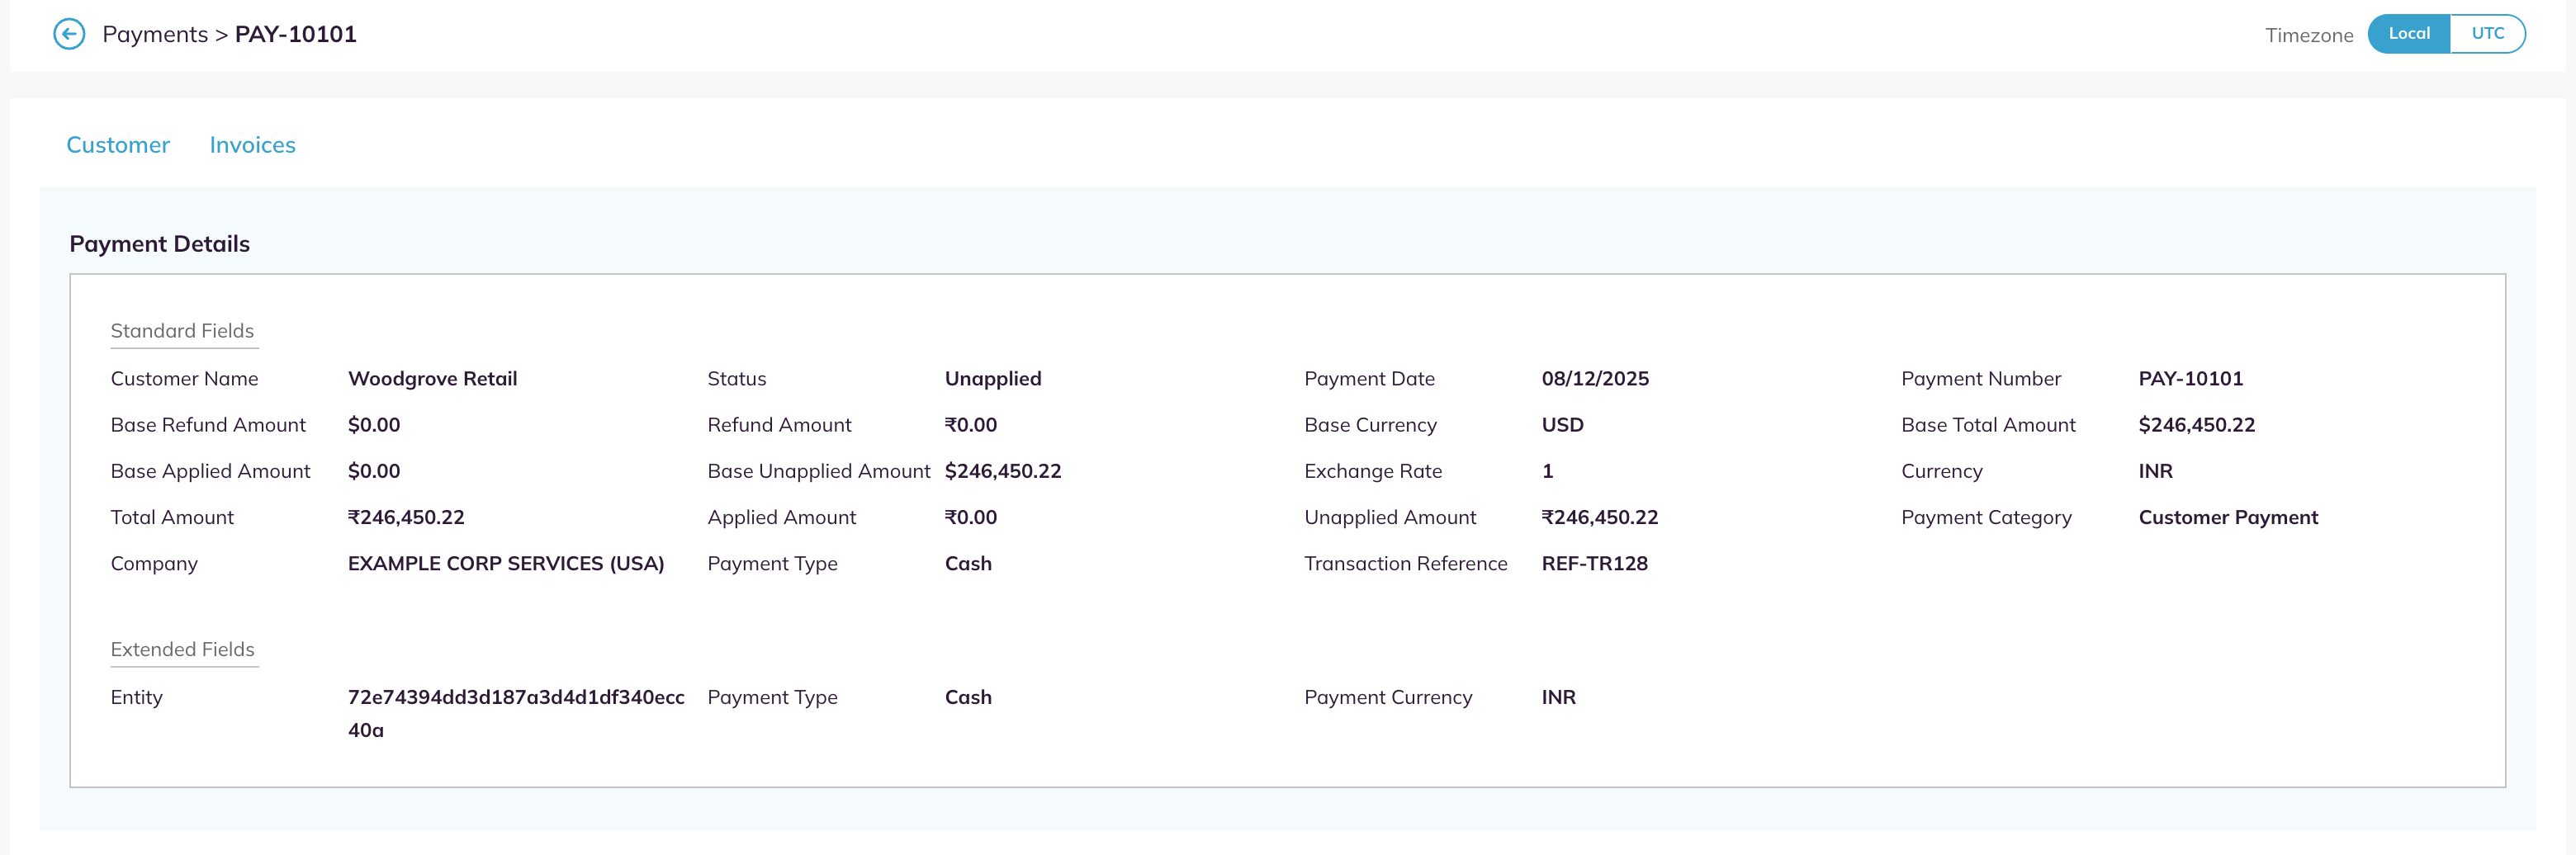
Task: Click the Payment Currency label
Action: click(x=1387, y=697)
